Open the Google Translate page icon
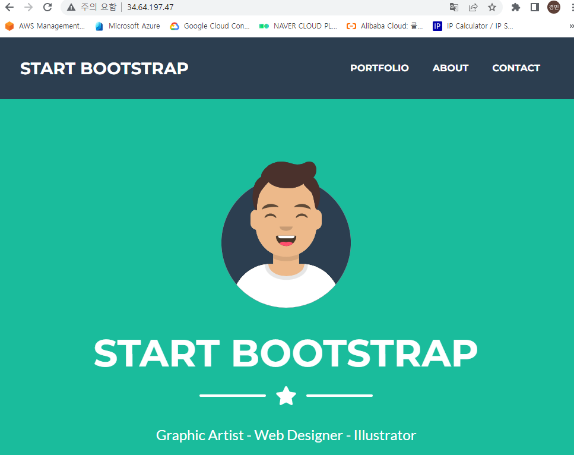The height and width of the screenshot is (455, 574). [x=454, y=7]
